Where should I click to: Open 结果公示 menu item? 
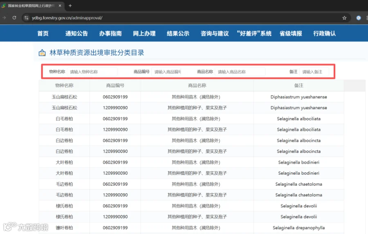pos(178,33)
